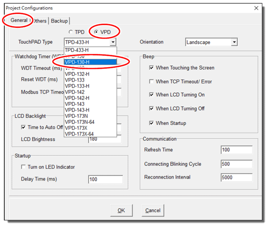Toggle Time to Auto Off checkbox

pos(23,127)
